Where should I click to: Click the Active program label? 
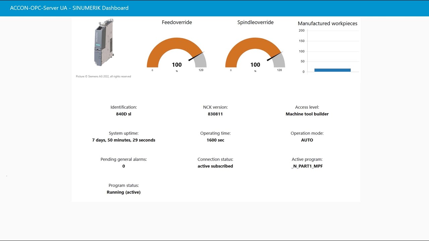coord(307,159)
